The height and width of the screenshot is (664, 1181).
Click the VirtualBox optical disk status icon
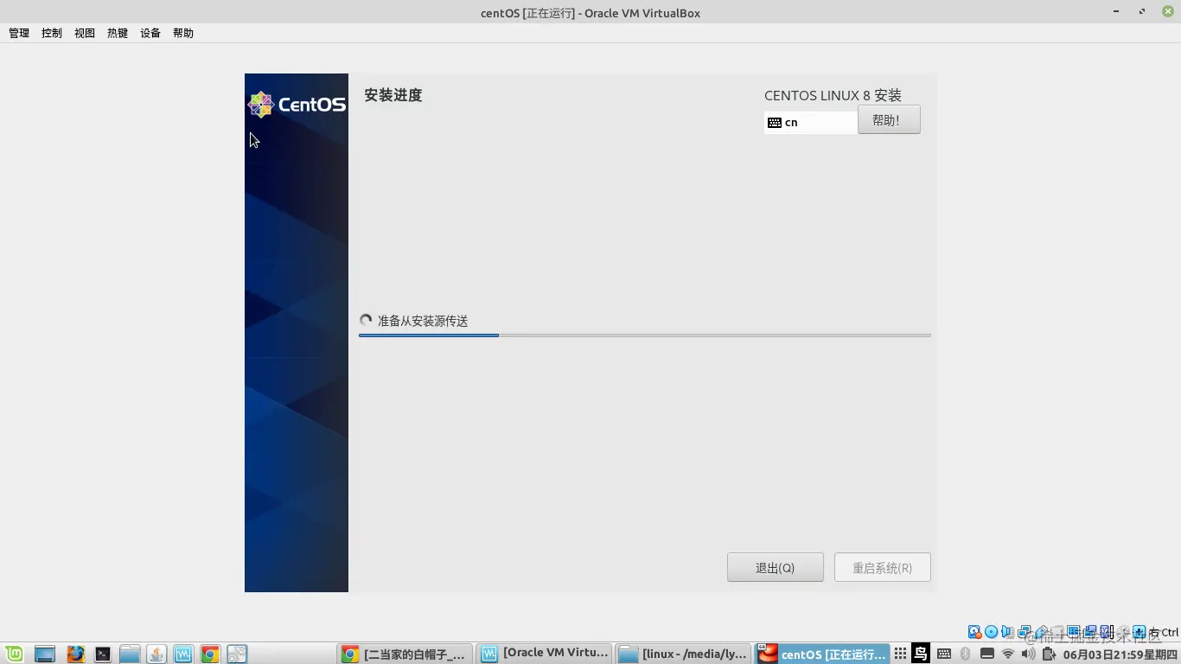pos(992,632)
